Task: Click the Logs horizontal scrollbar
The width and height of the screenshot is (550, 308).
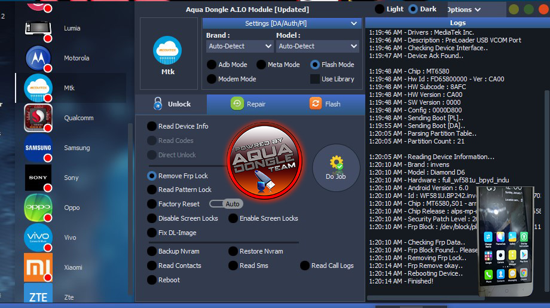Action: click(426, 298)
